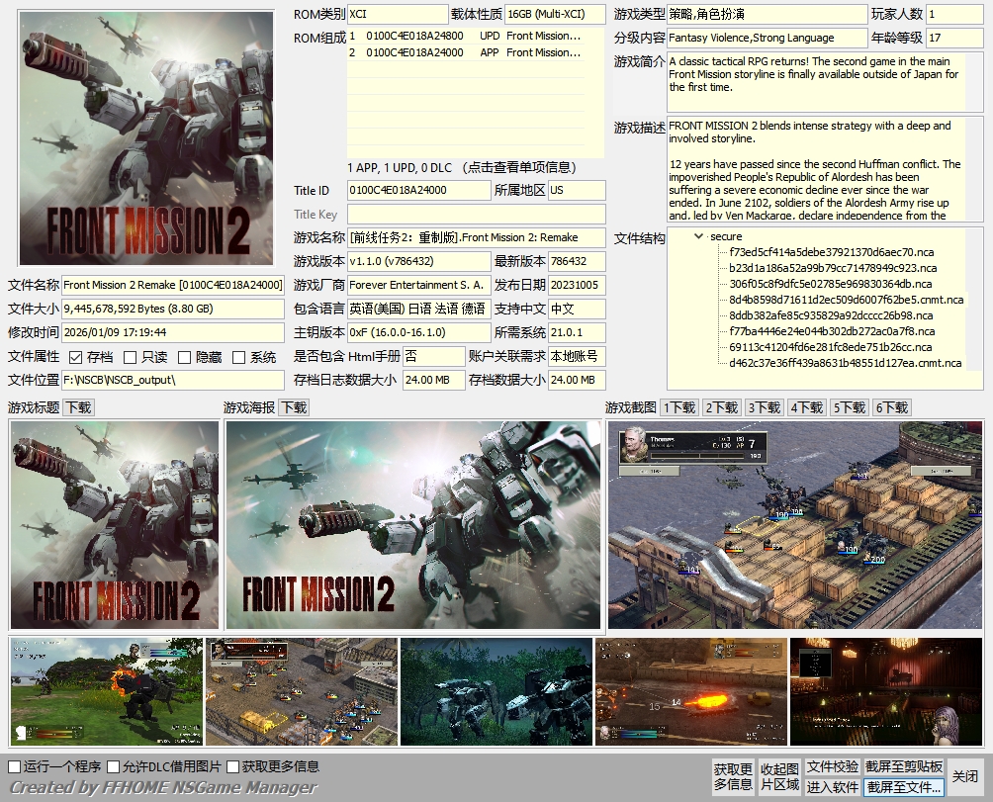The width and height of the screenshot is (993, 802).
Task: Click the 1 APP, 1 UPD, 0 DLC info link
Action: coord(462,168)
